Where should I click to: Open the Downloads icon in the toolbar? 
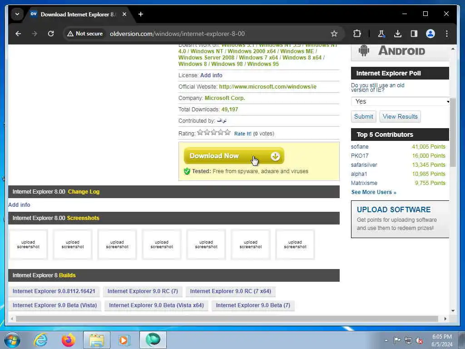(x=398, y=34)
